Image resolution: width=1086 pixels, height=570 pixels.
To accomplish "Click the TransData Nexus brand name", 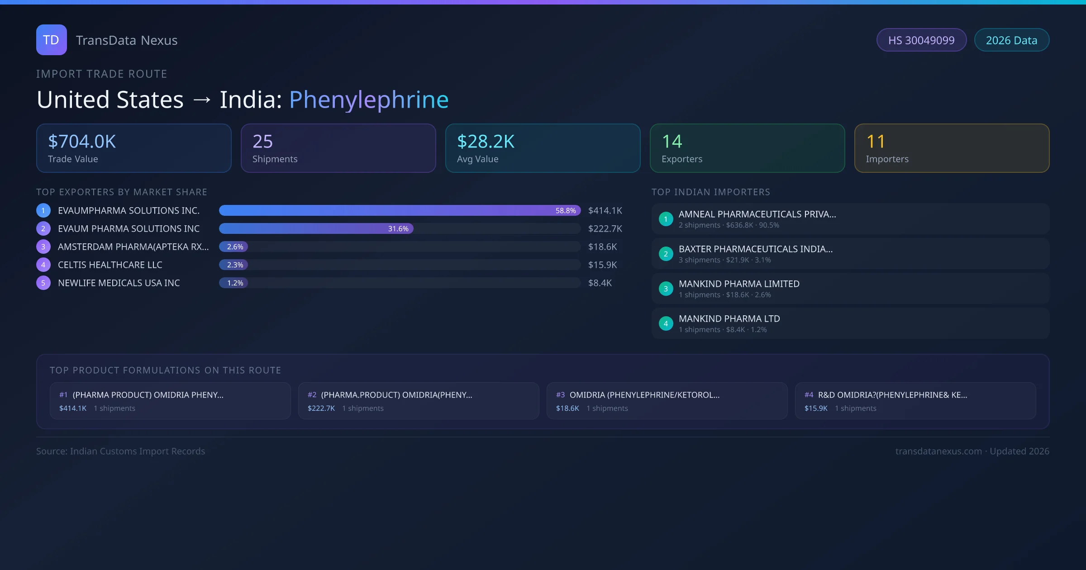I will 127,40.
